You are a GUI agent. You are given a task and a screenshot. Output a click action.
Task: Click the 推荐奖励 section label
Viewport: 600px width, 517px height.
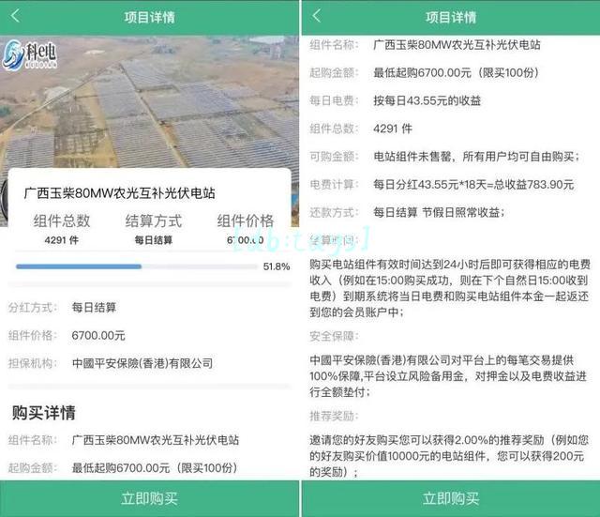[x=334, y=416]
